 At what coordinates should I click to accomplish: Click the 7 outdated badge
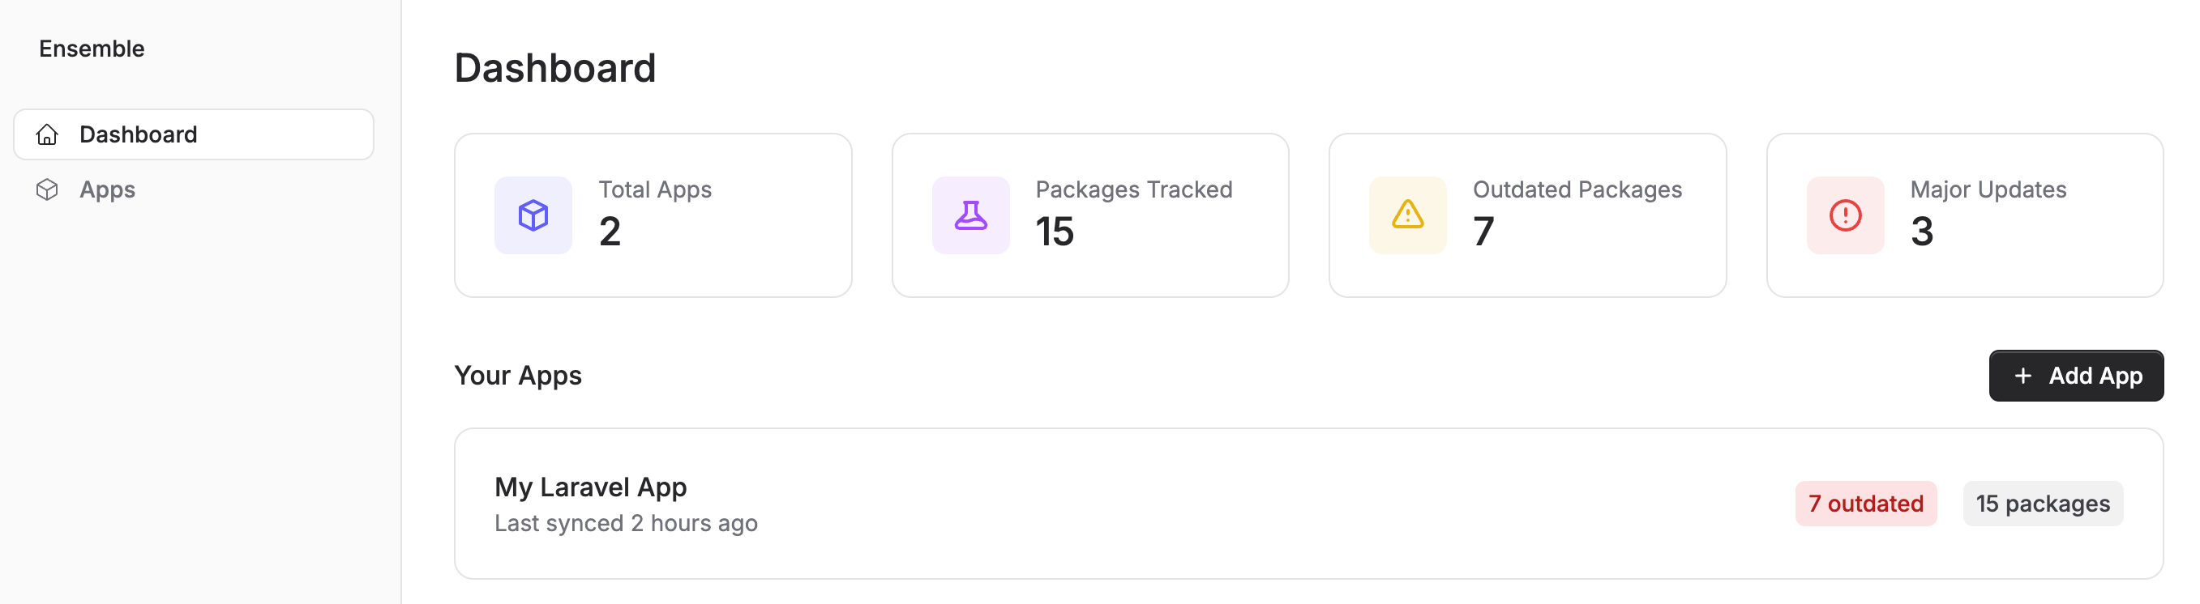point(1866,504)
